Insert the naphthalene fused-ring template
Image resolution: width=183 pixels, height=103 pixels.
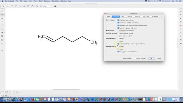click(x=21, y=92)
